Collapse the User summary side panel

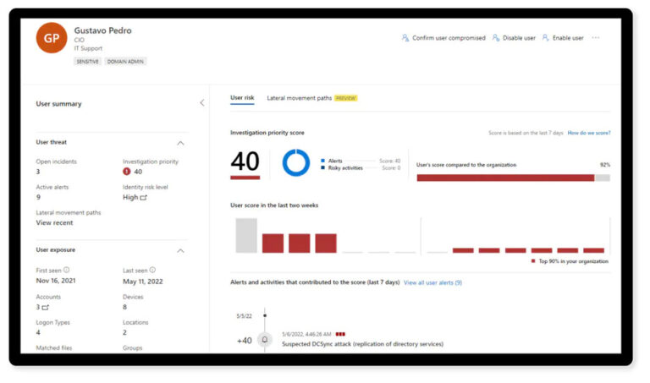click(x=201, y=103)
